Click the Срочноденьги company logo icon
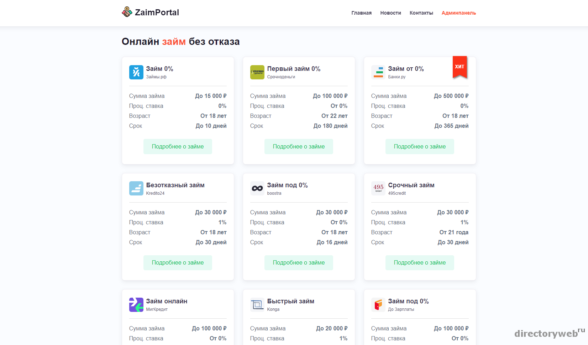588x345 pixels. click(257, 72)
